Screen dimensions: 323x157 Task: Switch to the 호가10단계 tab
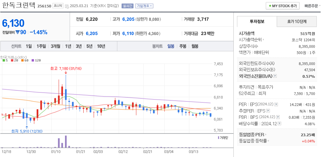(x=297, y=21)
